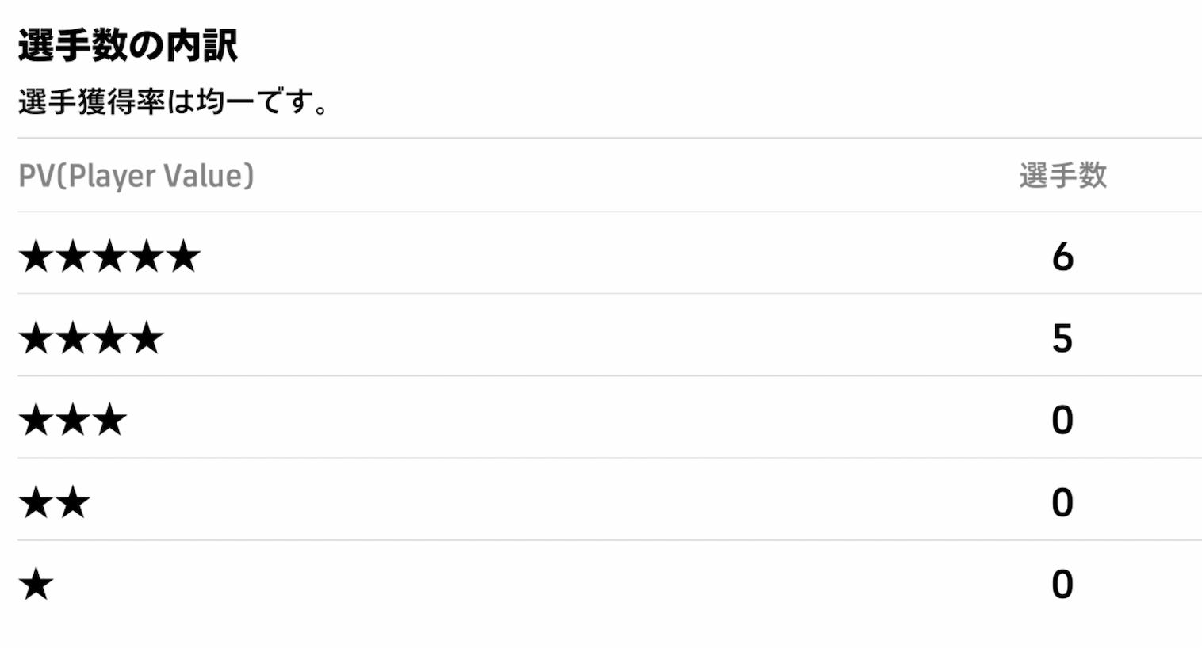Click the rightmost star in five-star row
The image size is (1202, 648).
183,257
